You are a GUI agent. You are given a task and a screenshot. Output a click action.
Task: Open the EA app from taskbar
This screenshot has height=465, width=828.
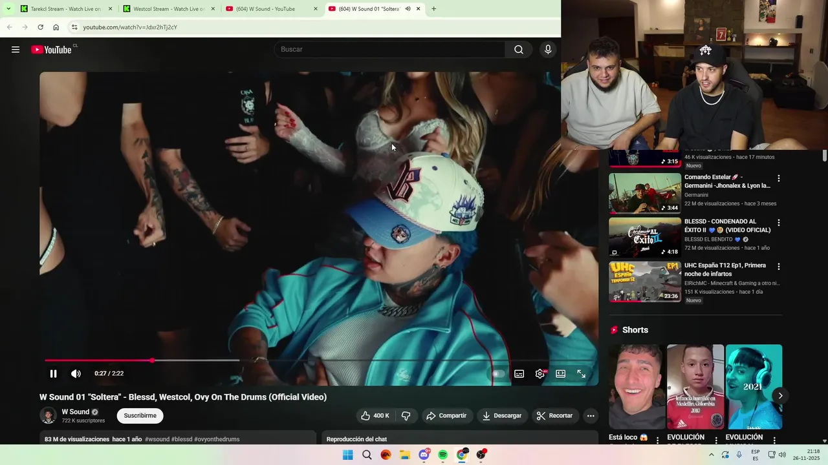[x=386, y=455]
